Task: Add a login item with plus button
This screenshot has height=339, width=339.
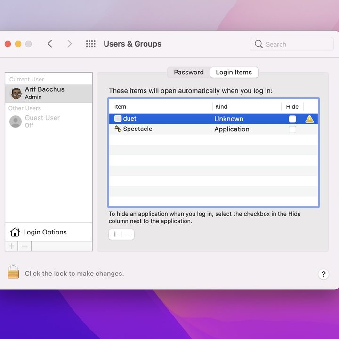Action: [x=115, y=234]
